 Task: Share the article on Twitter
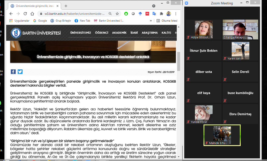point(20,72)
